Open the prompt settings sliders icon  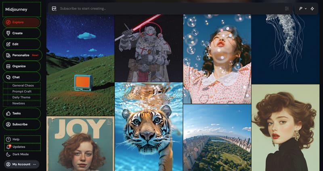point(287,8)
